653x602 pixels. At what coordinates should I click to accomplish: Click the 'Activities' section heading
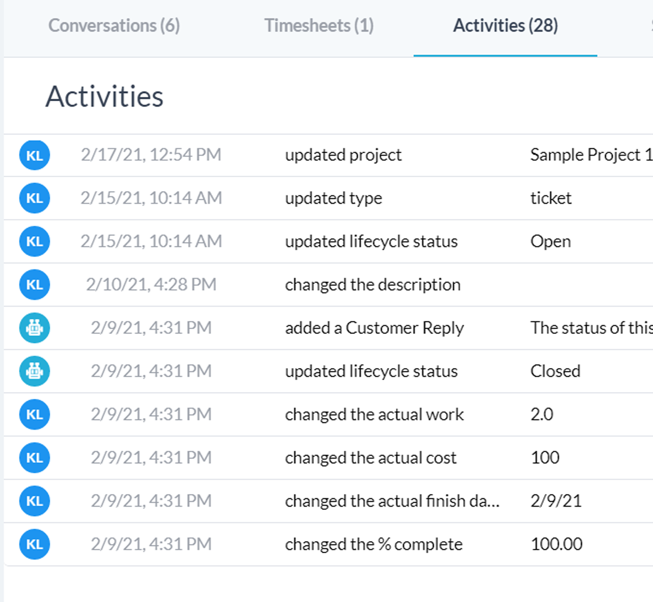pos(104,96)
